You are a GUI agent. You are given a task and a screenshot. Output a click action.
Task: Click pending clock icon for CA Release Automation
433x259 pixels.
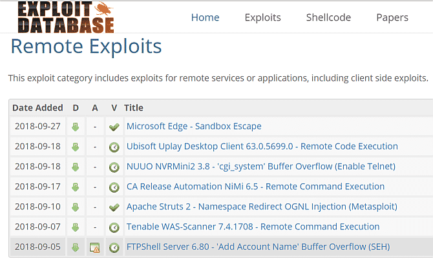tap(114, 187)
